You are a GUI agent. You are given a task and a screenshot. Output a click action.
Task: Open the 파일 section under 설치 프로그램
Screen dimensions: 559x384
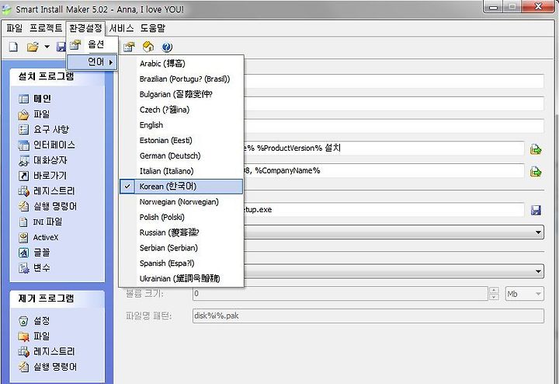[x=34, y=114]
